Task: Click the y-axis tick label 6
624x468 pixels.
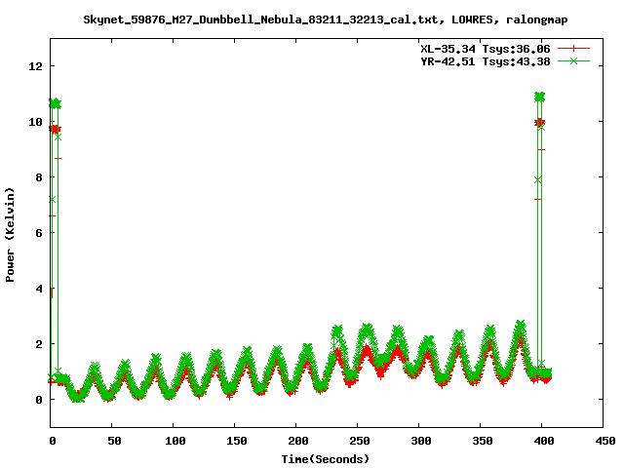Action: pyautogui.click(x=39, y=233)
